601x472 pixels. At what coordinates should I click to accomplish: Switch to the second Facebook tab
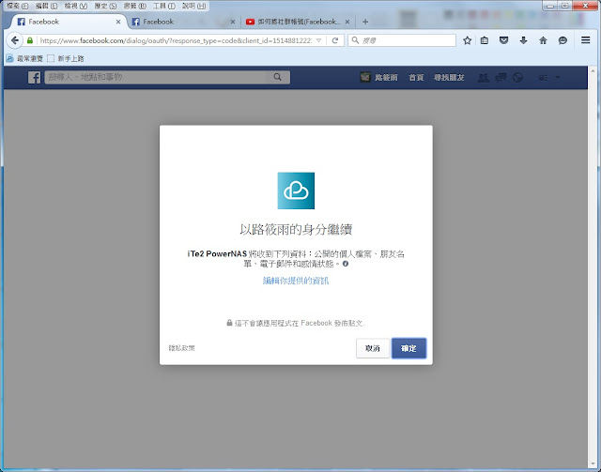[183, 22]
